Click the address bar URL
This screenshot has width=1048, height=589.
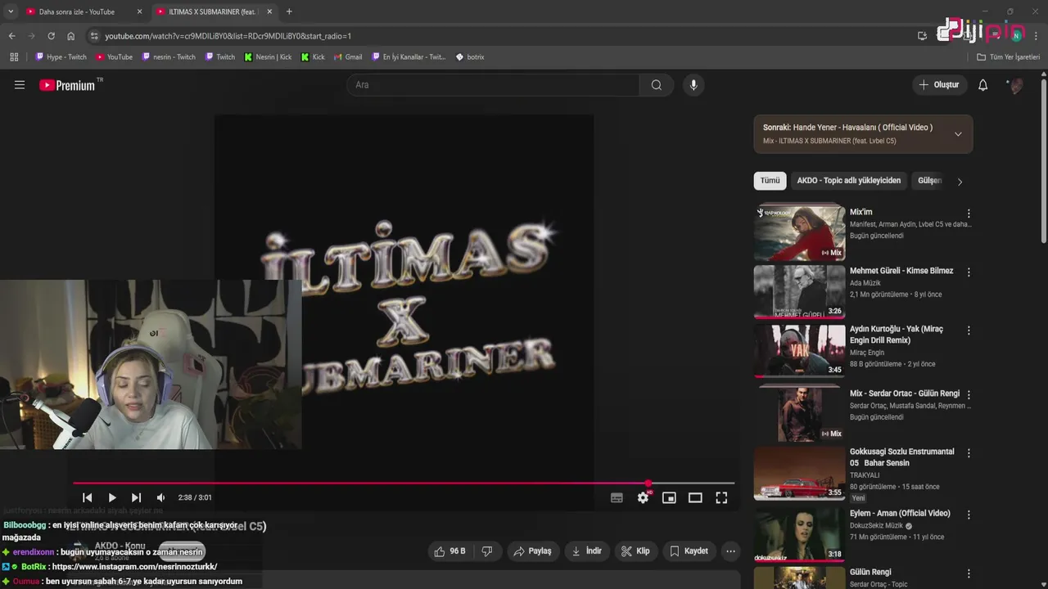228,36
